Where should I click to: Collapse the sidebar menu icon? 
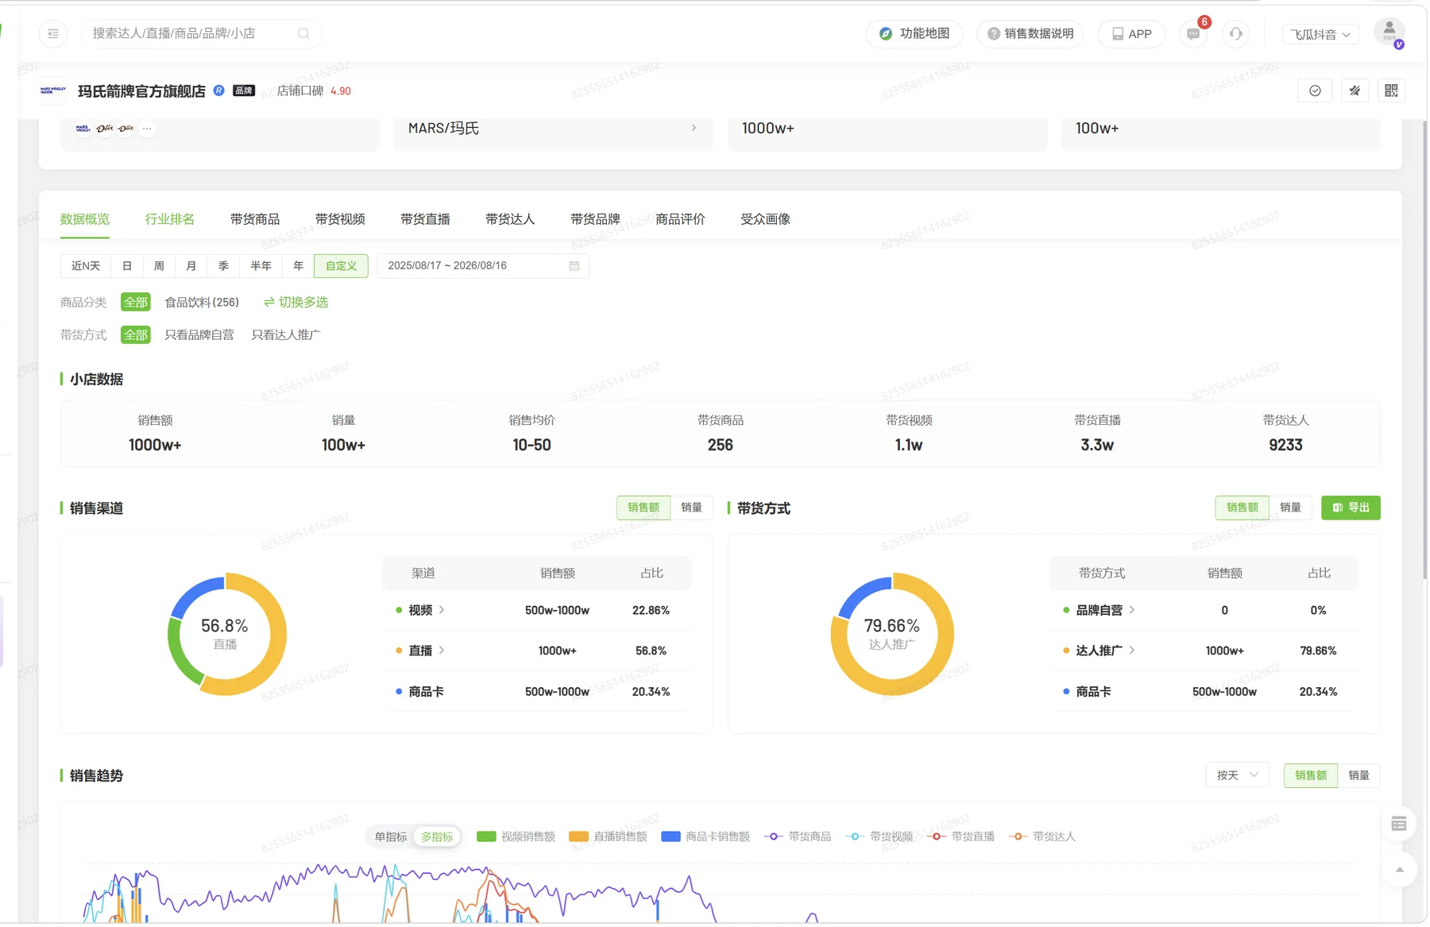(x=53, y=33)
